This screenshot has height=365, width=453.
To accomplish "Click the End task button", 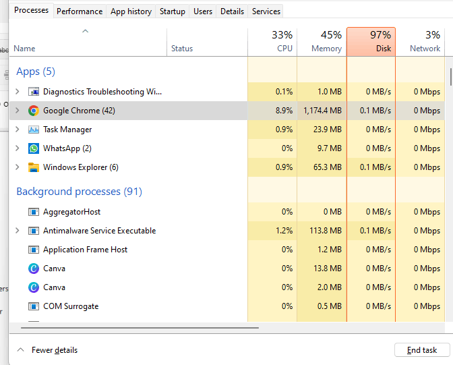I will point(422,350).
